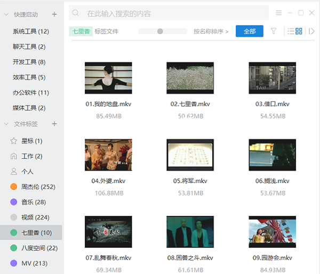The width and height of the screenshot is (320, 274).
Task: Select the purple 音乐 tag
Action: coord(33,202)
